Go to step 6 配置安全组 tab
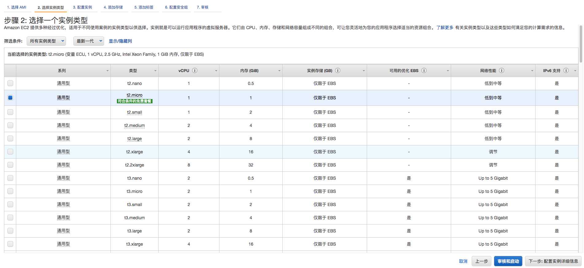584x268 pixels. 176,7
